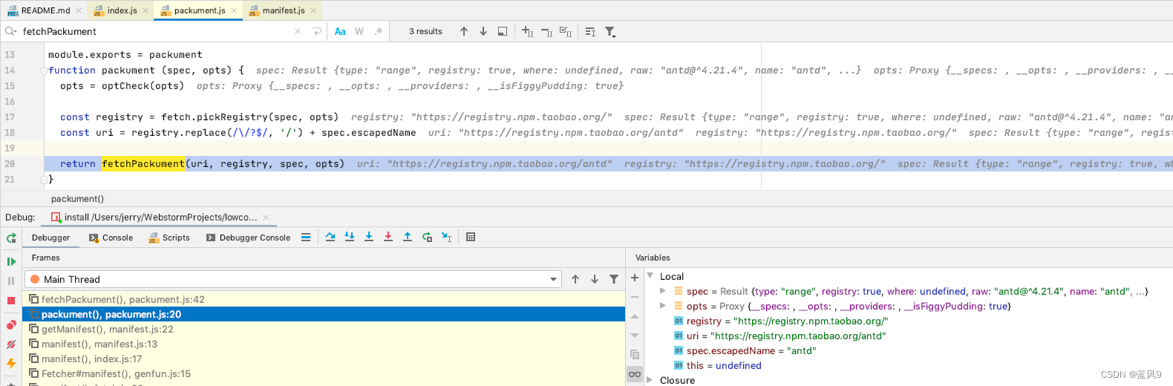Close the install debug session tab

[x=266, y=217]
